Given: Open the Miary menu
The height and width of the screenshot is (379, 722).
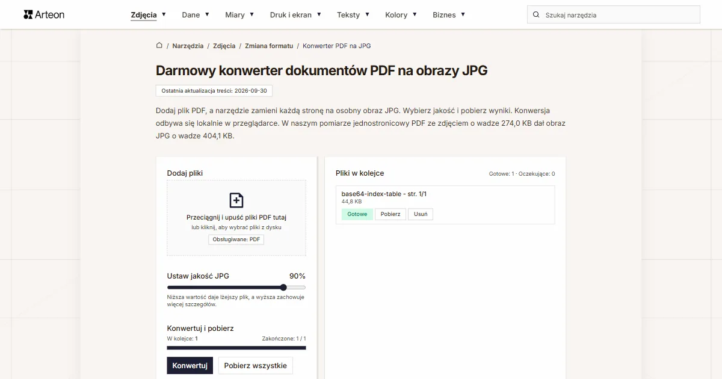Looking at the screenshot, I should point(235,15).
